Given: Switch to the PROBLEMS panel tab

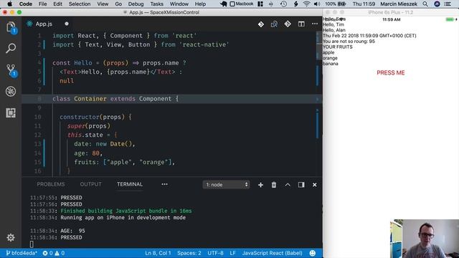Looking at the screenshot, I should click(x=51, y=184).
